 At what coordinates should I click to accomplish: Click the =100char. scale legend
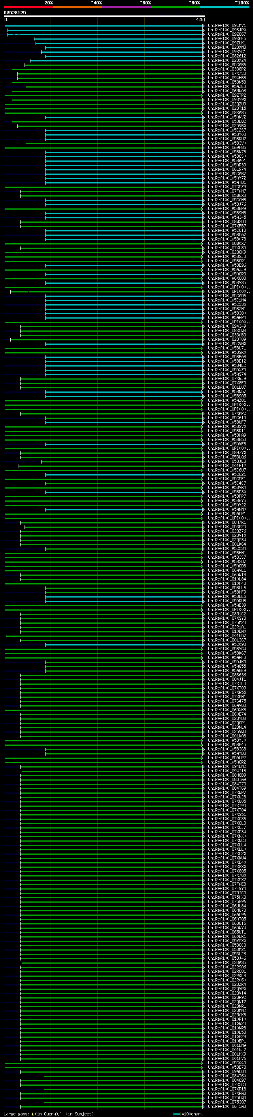click(188, 1114)
